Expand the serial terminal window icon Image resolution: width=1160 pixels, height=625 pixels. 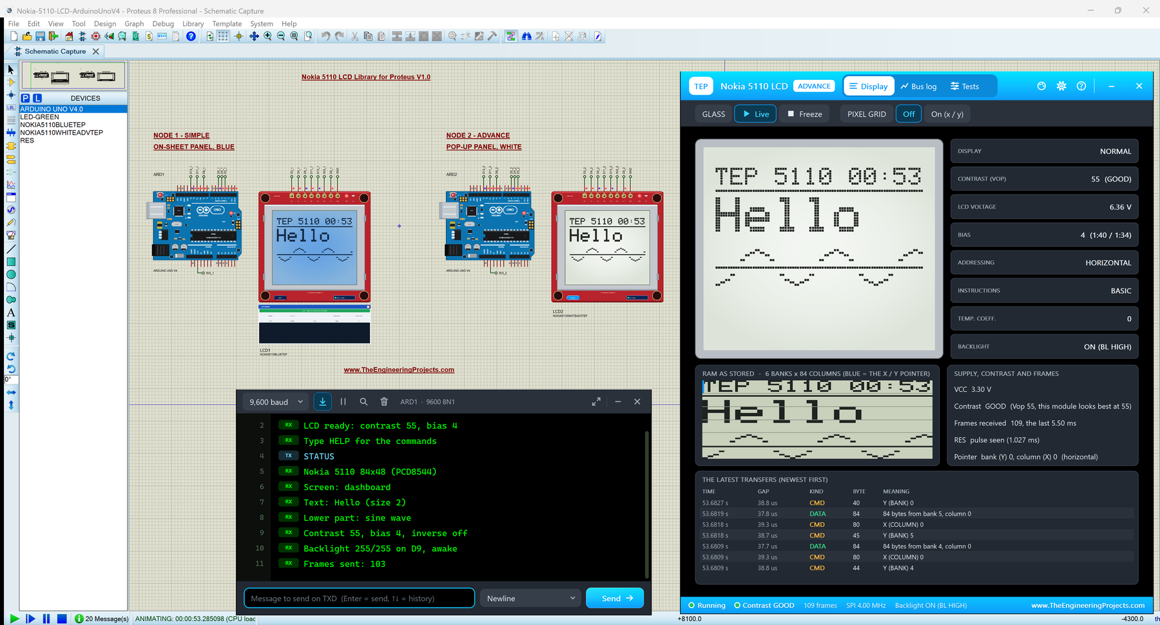click(596, 401)
